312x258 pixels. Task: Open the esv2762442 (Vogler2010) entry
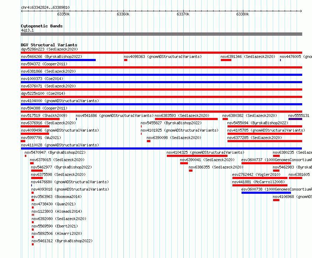pos(256,174)
